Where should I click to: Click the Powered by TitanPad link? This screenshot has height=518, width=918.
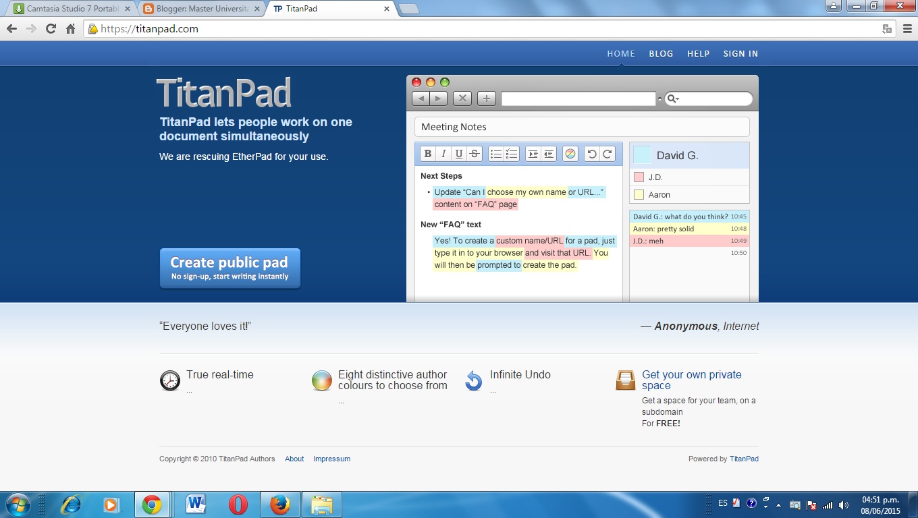[744, 459]
